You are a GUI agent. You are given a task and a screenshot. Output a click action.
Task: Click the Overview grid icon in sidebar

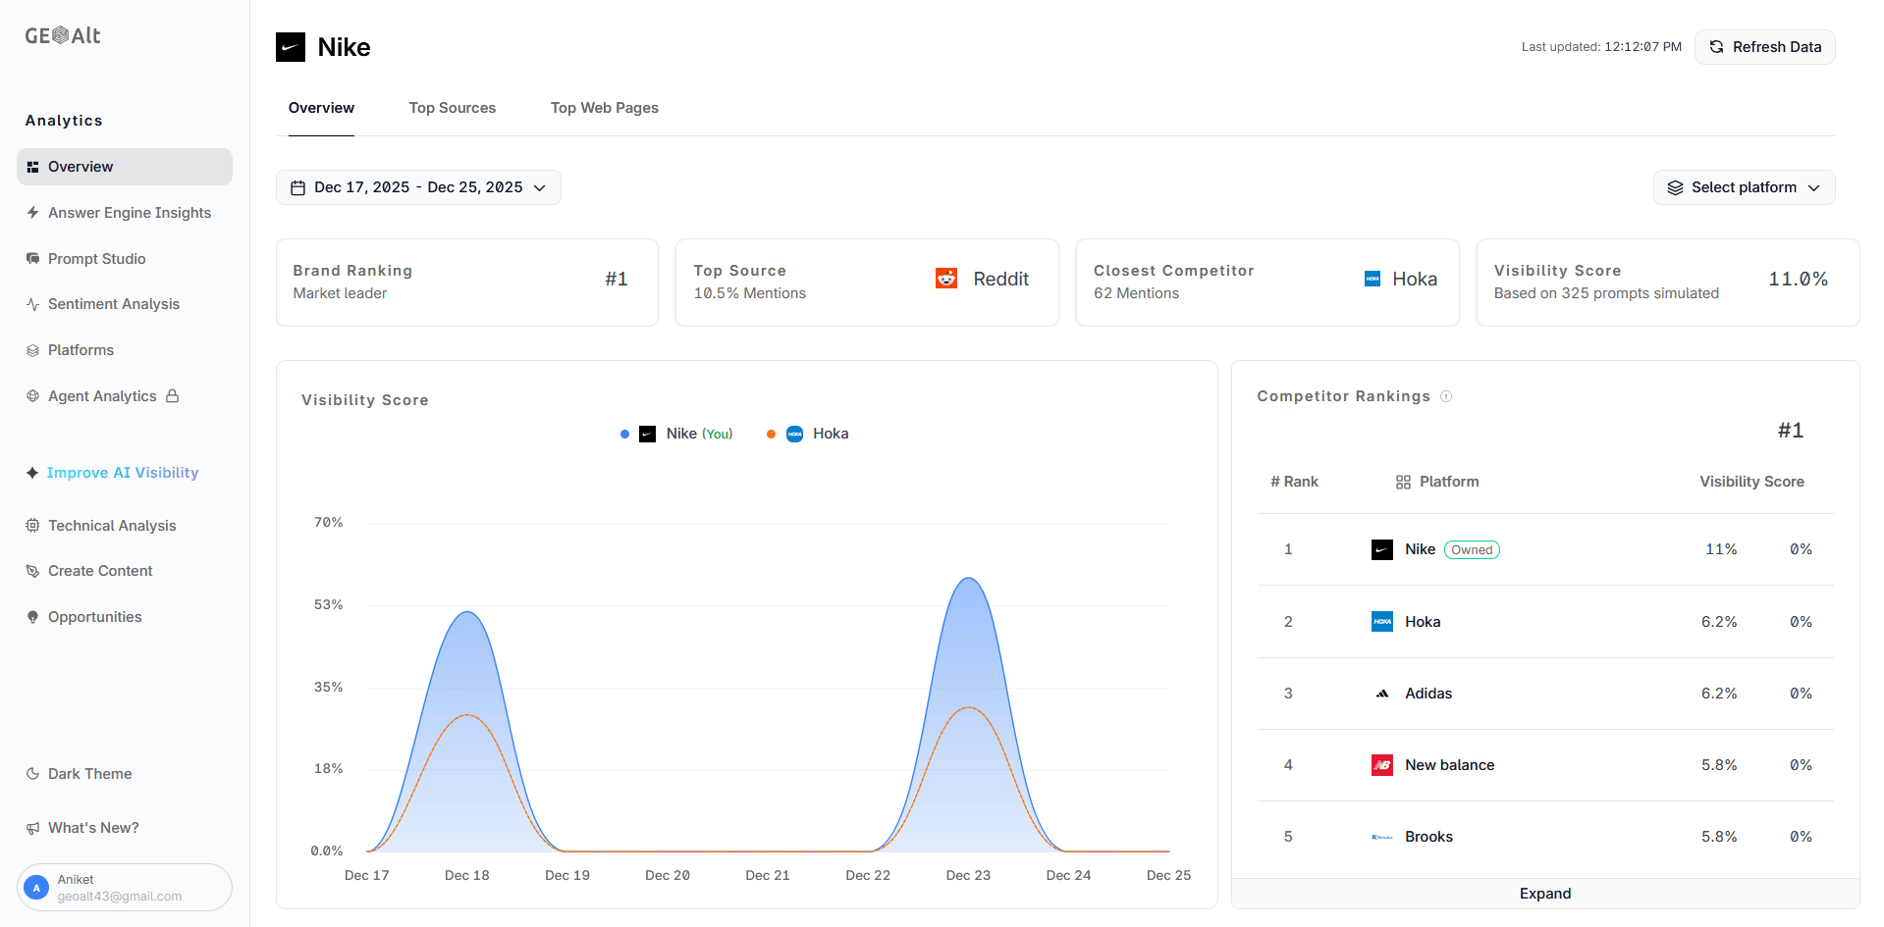[32, 167]
